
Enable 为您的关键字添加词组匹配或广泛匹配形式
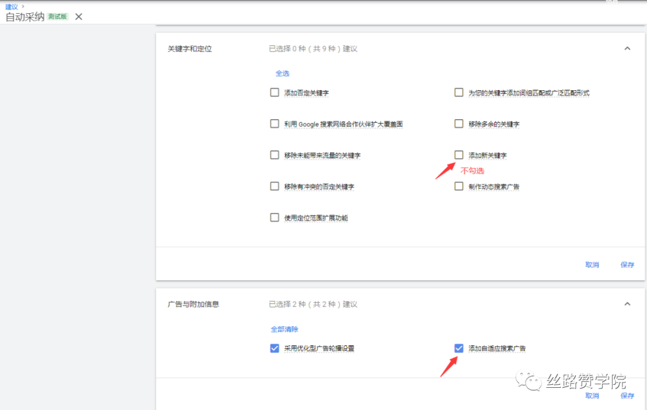[459, 92]
